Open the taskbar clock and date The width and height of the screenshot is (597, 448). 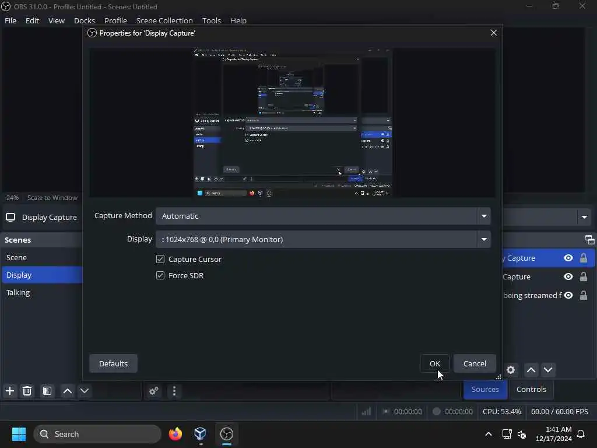(554, 434)
